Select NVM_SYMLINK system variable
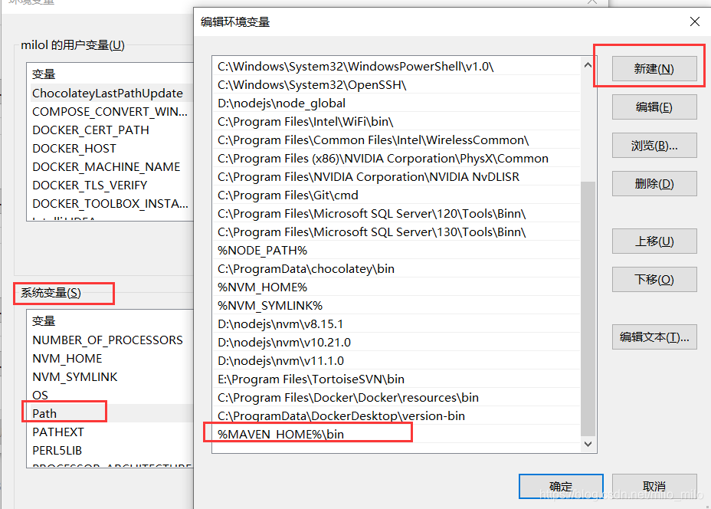The height and width of the screenshot is (509, 711). coord(110,376)
